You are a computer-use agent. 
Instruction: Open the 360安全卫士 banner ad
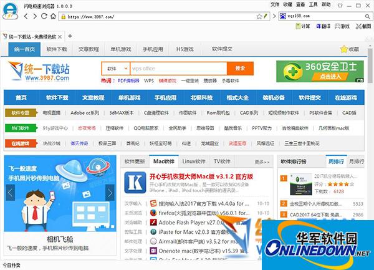pos(320,71)
